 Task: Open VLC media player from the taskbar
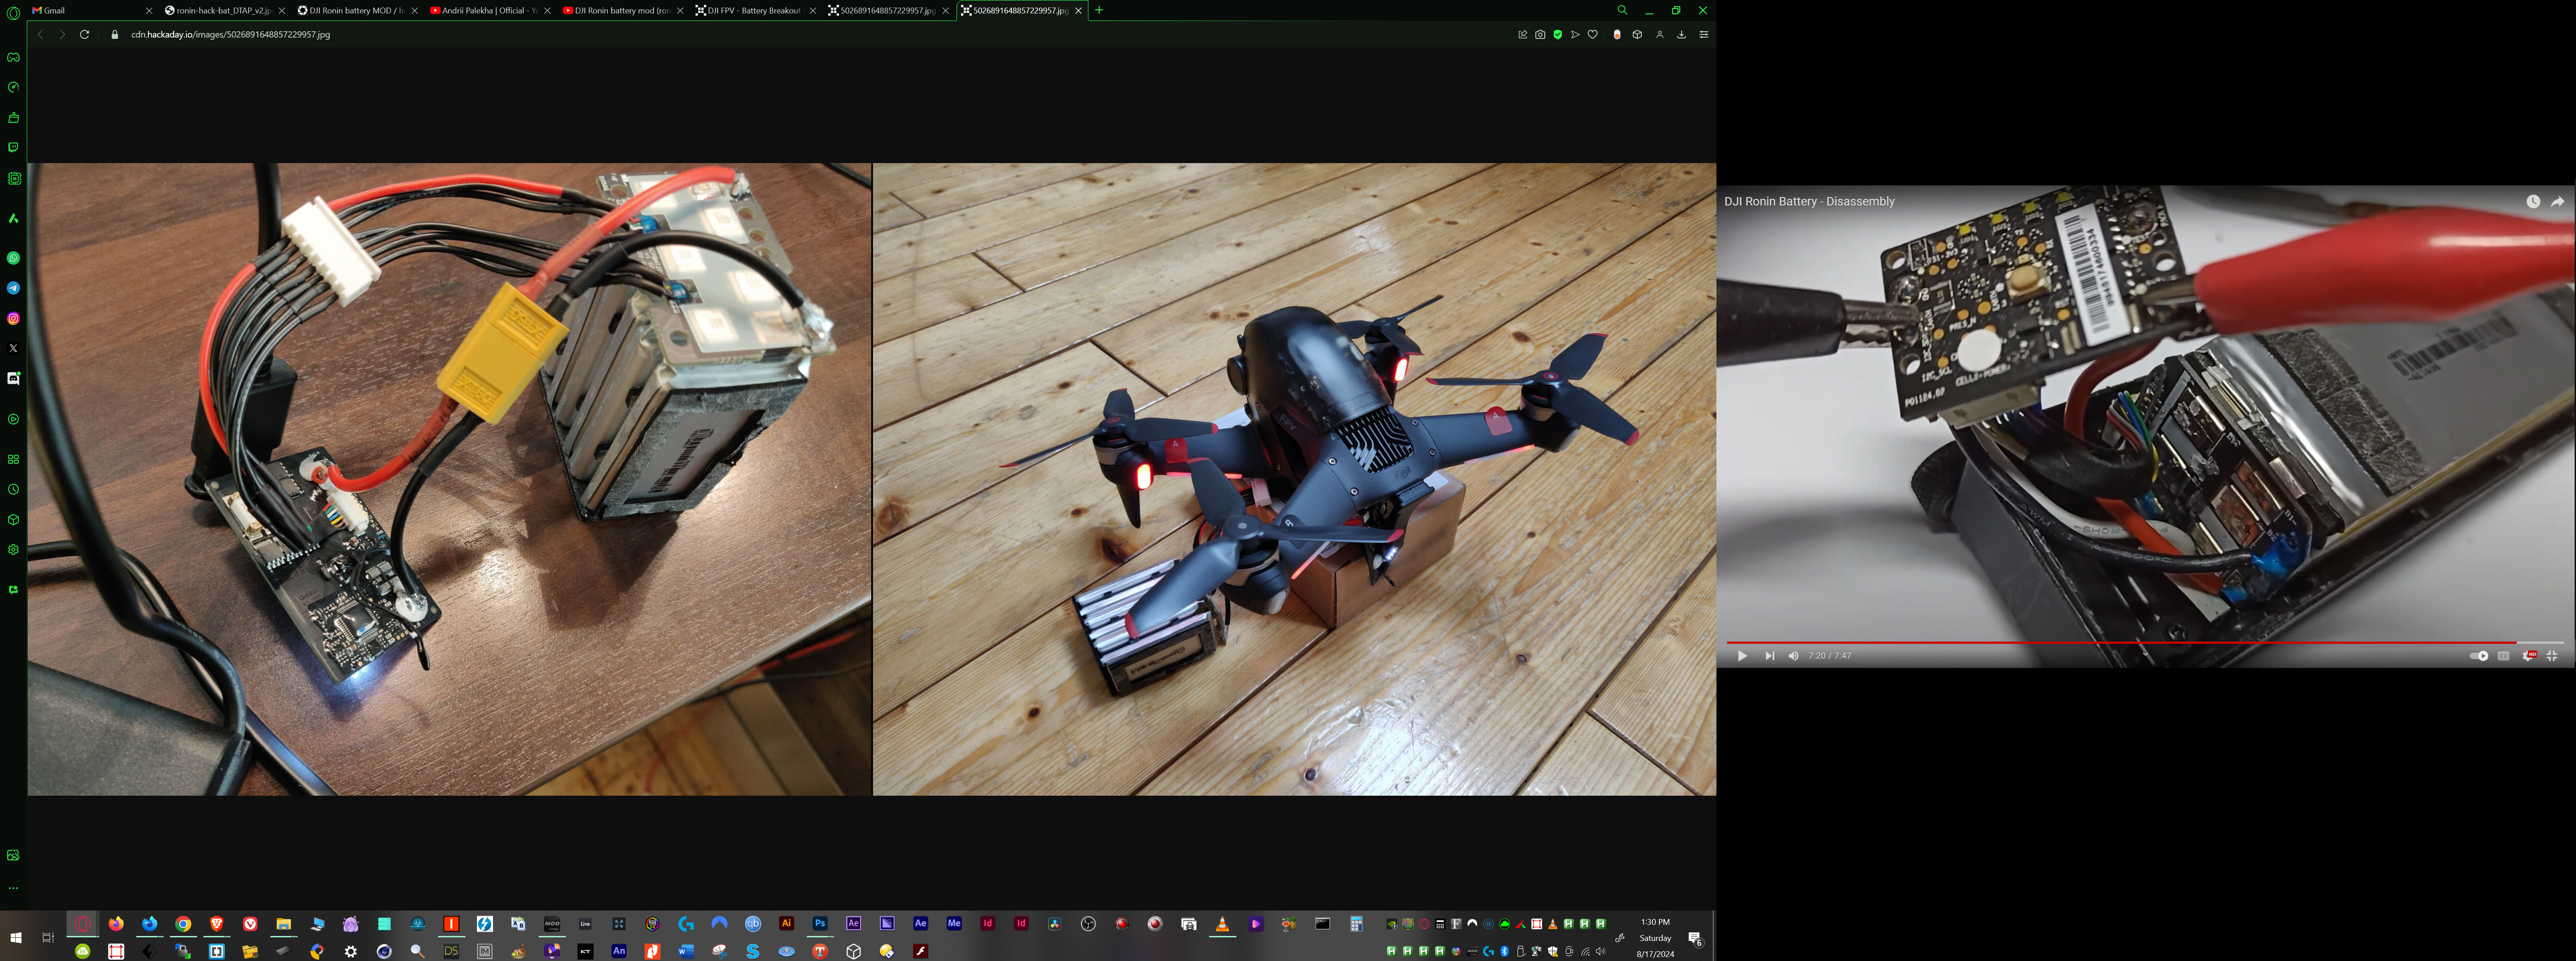1222,924
